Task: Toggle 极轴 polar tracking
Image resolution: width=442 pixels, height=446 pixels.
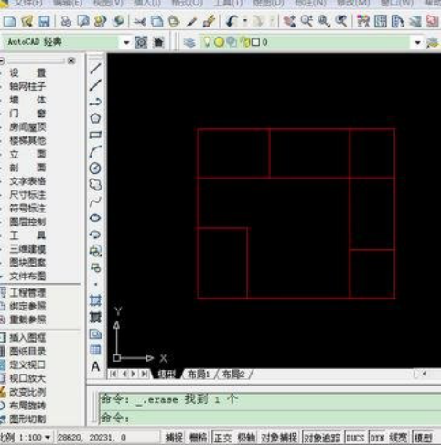Action: (x=246, y=438)
